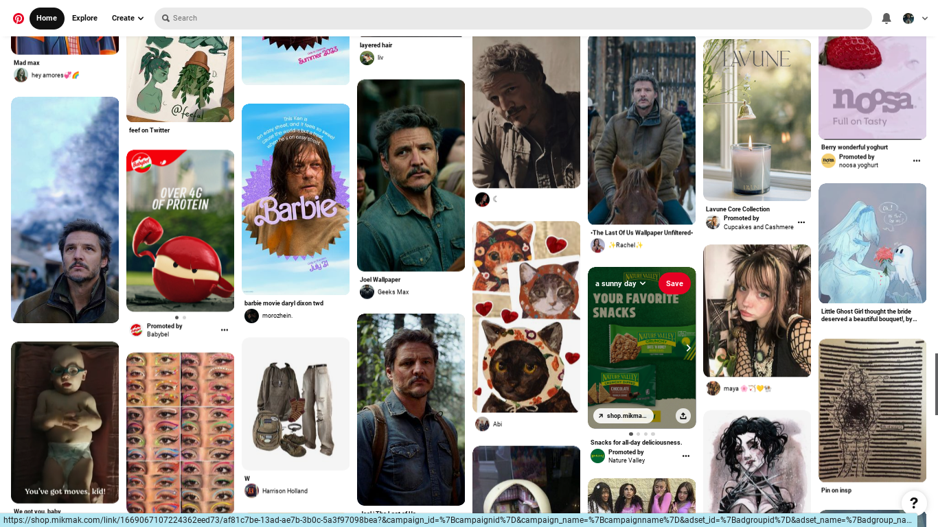
Task: Click the Pinterest logo icon
Action: tap(19, 19)
